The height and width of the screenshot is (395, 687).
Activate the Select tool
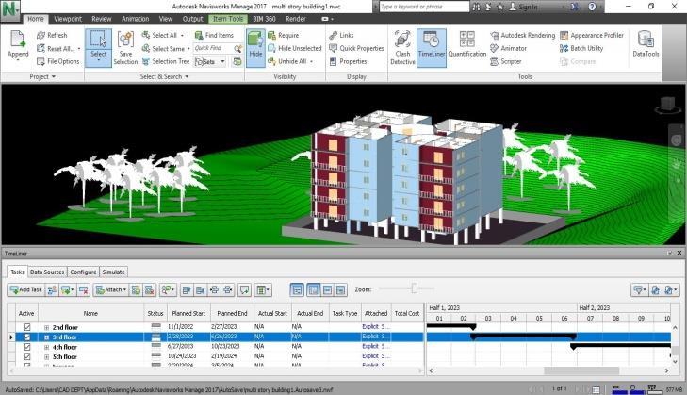tap(98, 48)
